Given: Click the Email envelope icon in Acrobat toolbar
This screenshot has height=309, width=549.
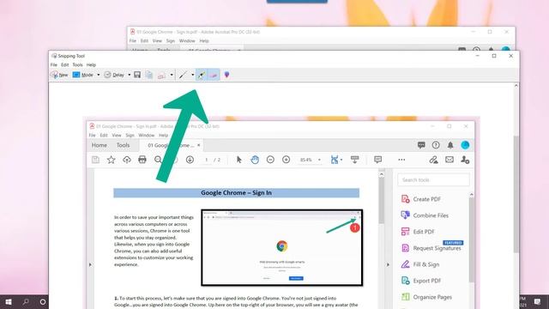Looking at the screenshot, I should tap(449, 160).
